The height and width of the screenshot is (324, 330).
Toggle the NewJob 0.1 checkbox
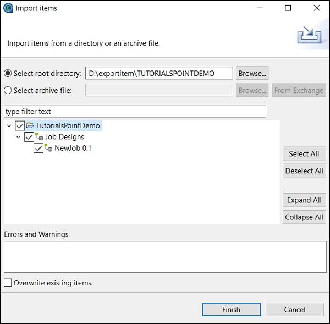point(38,148)
